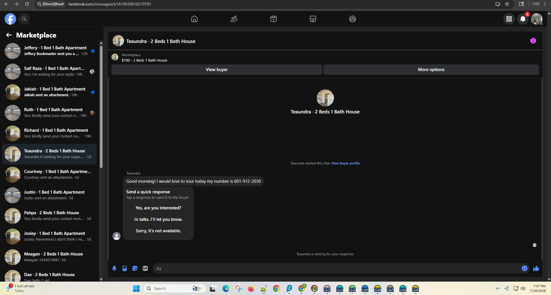Viewport: 551px width, 295px height.
Task: Go back using the Marketplace back arrow
Action: point(9,35)
